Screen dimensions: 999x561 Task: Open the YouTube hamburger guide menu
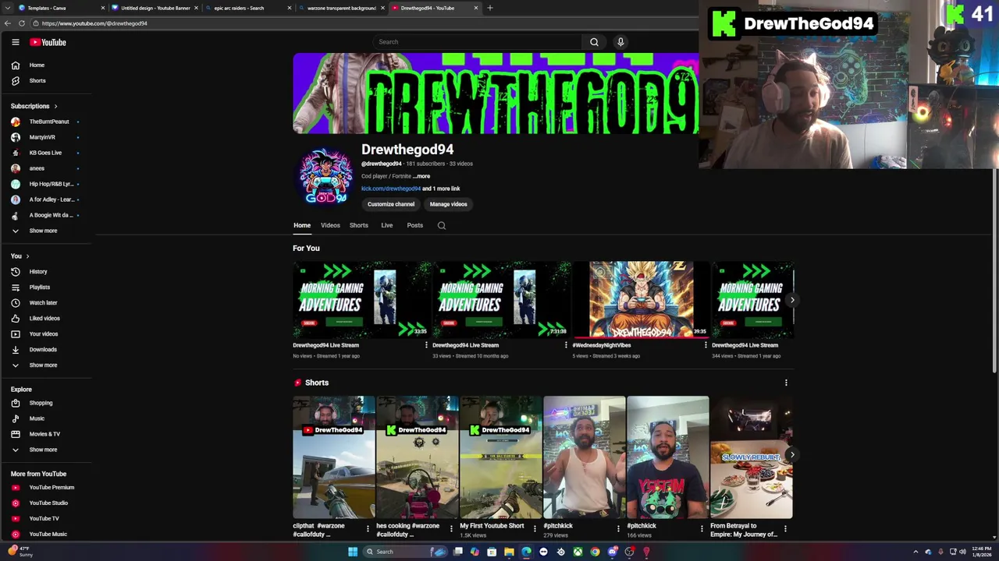coord(15,42)
